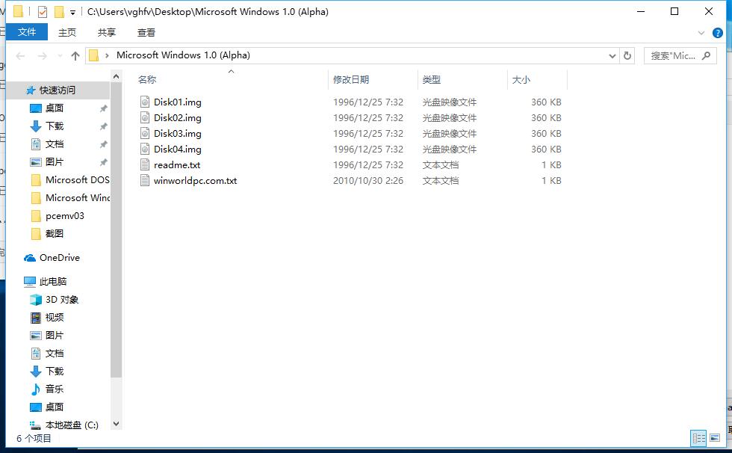This screenshot has height=453, width=732.
Task: Switch to the 查看 ribbon tab
Action: [x=146, y=32]
